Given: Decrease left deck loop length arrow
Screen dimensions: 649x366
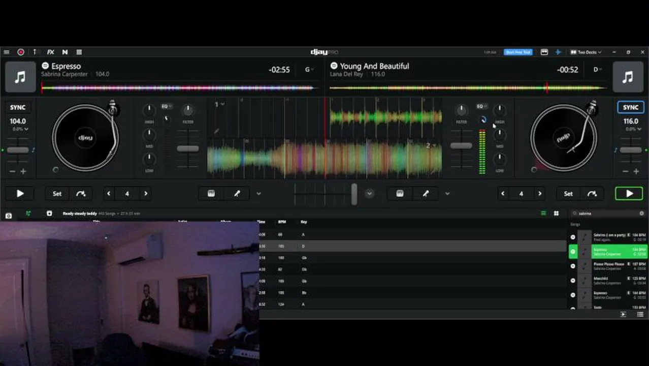Looking at the screenshot, I should pos(109,194).
